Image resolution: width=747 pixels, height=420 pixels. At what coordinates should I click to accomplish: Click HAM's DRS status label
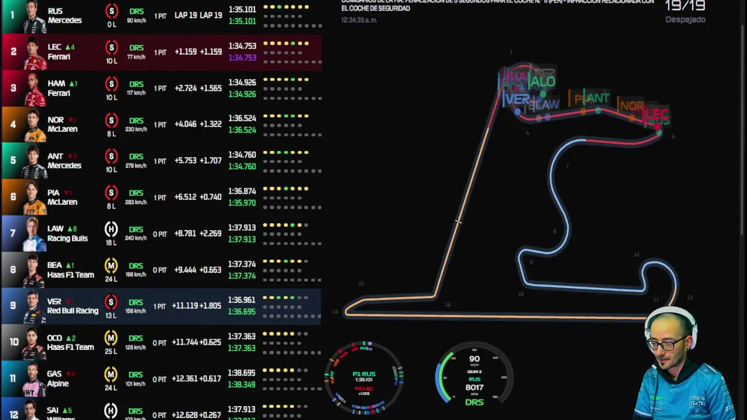click(x=136, y=84)
